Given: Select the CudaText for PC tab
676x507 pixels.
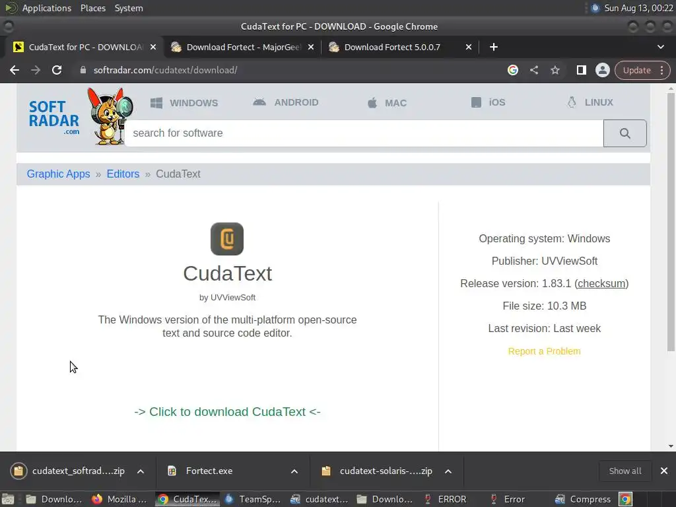Looking at the screenshot, I should [x=84, y=47].
